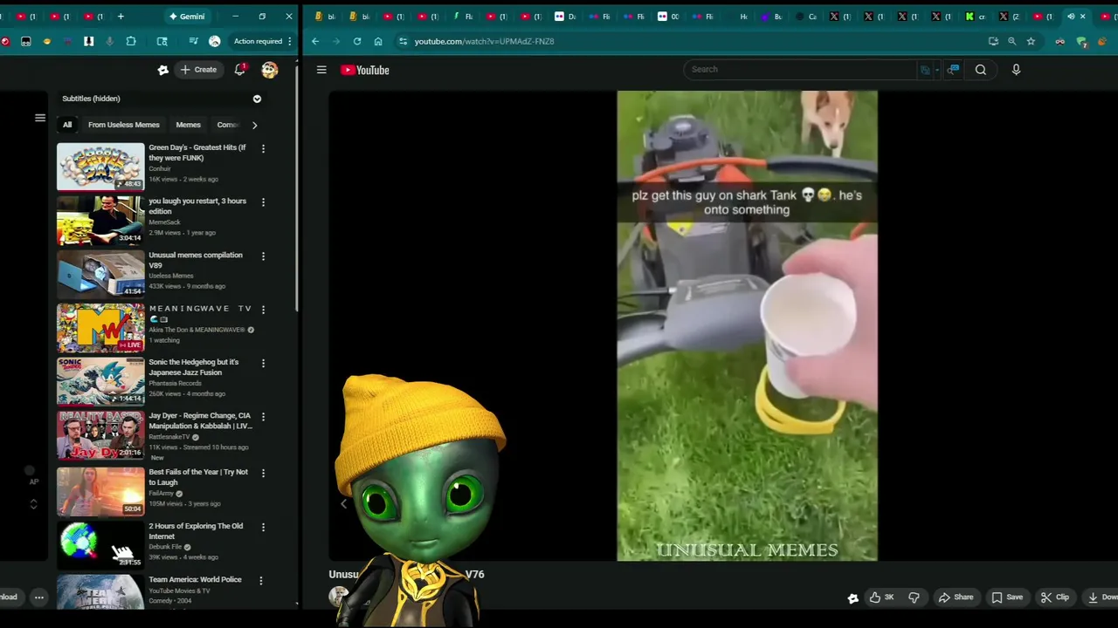This screenshot has width=1118, height=628.
Task: Open options for Sonic the Hedgehog Jazz Fusion
Action: click(x=263, y=364)
